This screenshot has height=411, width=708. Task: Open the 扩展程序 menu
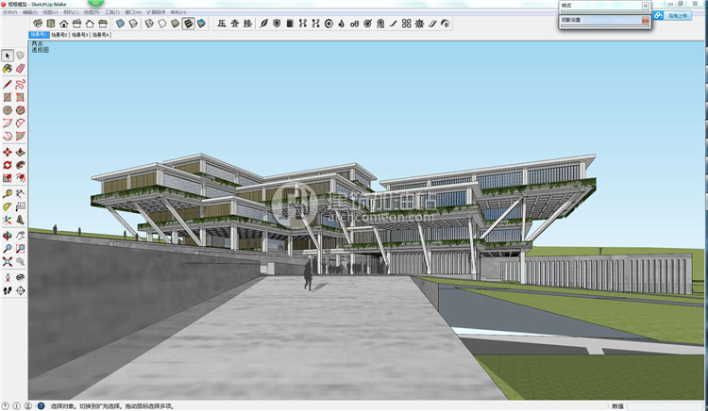point(156,12)
